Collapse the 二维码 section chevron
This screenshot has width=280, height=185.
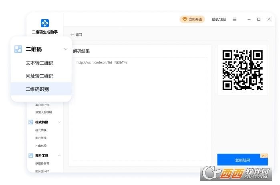[66, 49]
